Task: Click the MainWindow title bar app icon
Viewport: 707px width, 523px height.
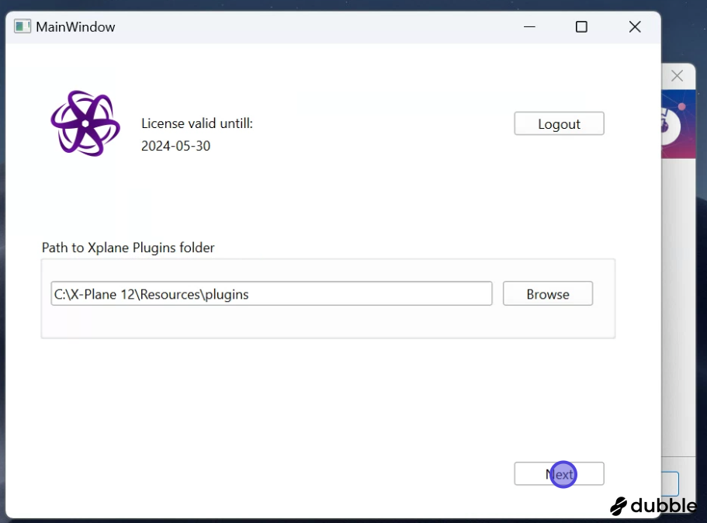Action: click(23, 26)
